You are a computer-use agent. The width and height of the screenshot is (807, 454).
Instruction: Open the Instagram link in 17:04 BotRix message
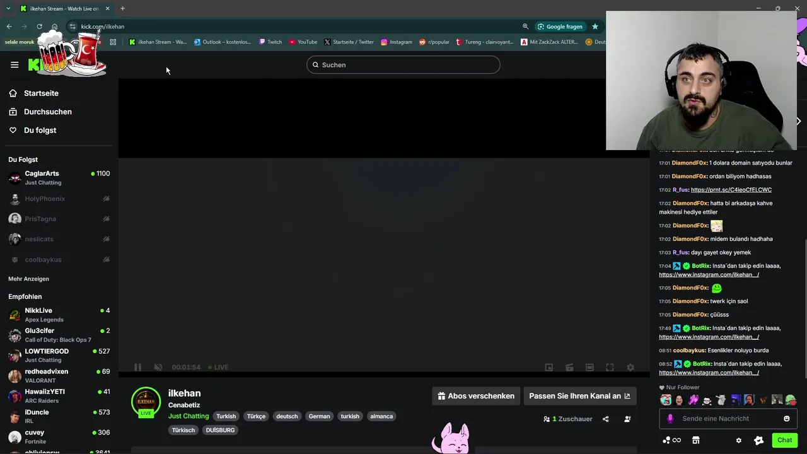pyautogui.click(x=709, y=275)
